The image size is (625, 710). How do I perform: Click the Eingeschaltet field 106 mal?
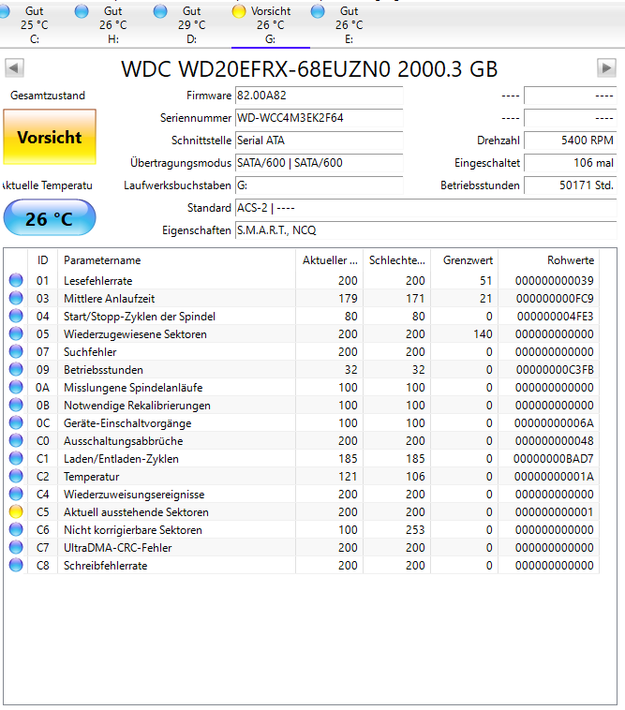click(x=571, y=163)
